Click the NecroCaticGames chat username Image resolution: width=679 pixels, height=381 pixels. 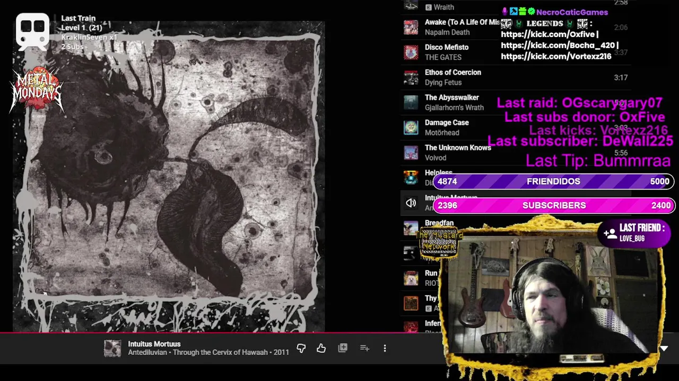tap(572, 12)
